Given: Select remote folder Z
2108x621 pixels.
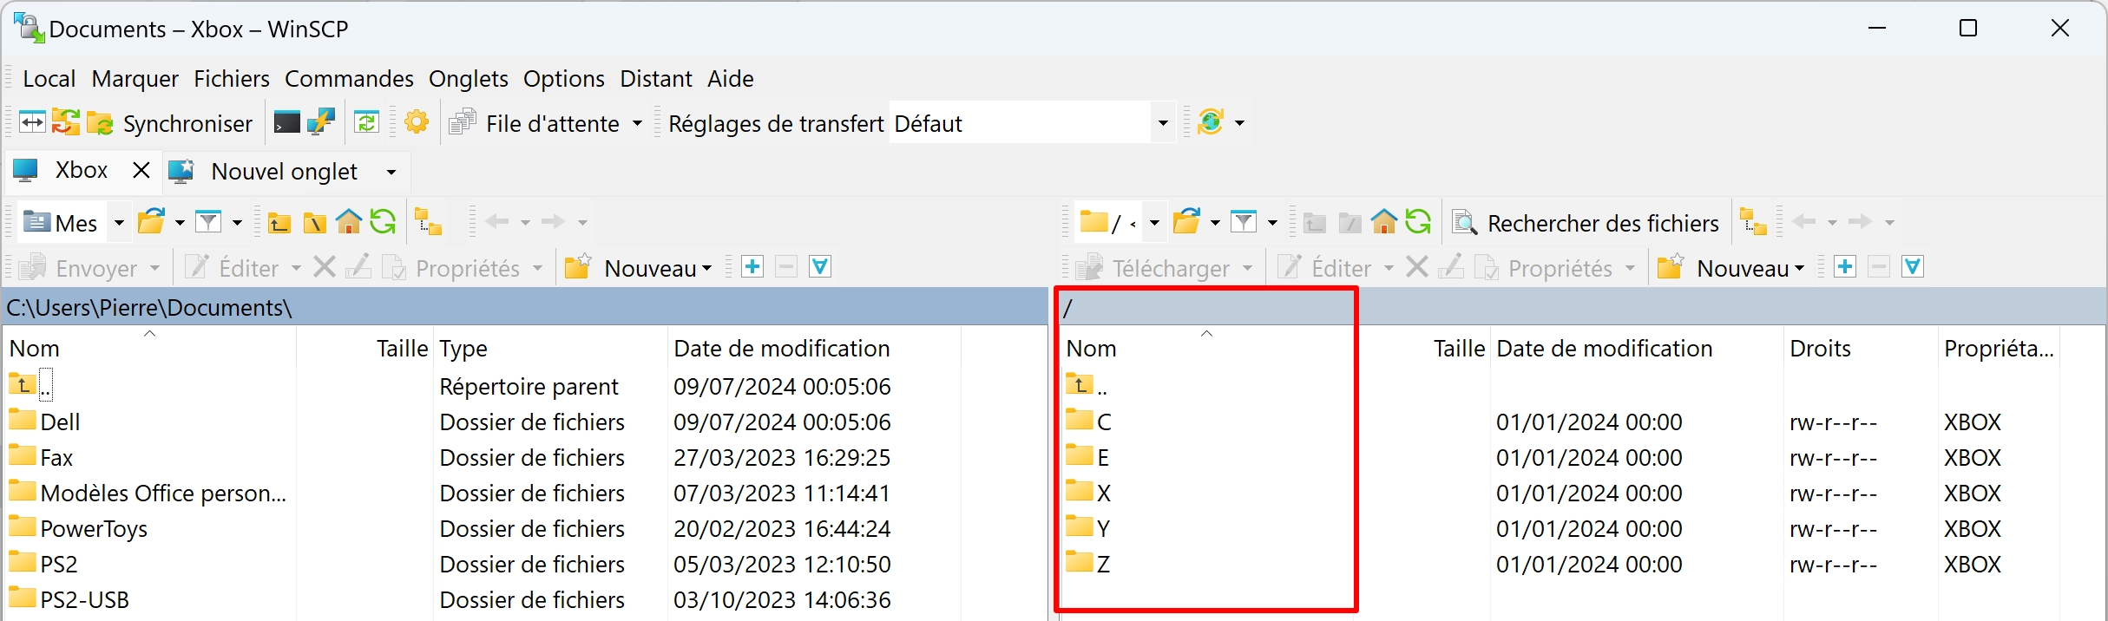Looking at the screenshot, I should 1089,564.
